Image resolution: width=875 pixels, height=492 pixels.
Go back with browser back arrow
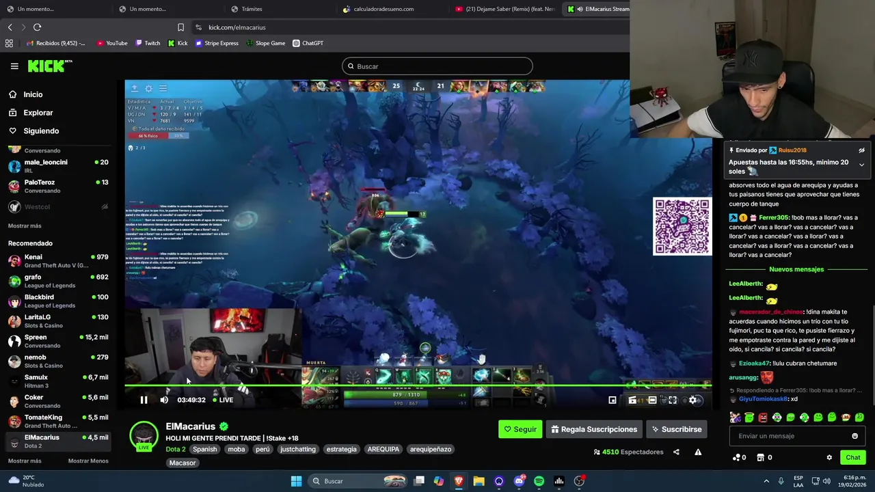[10, 27]
